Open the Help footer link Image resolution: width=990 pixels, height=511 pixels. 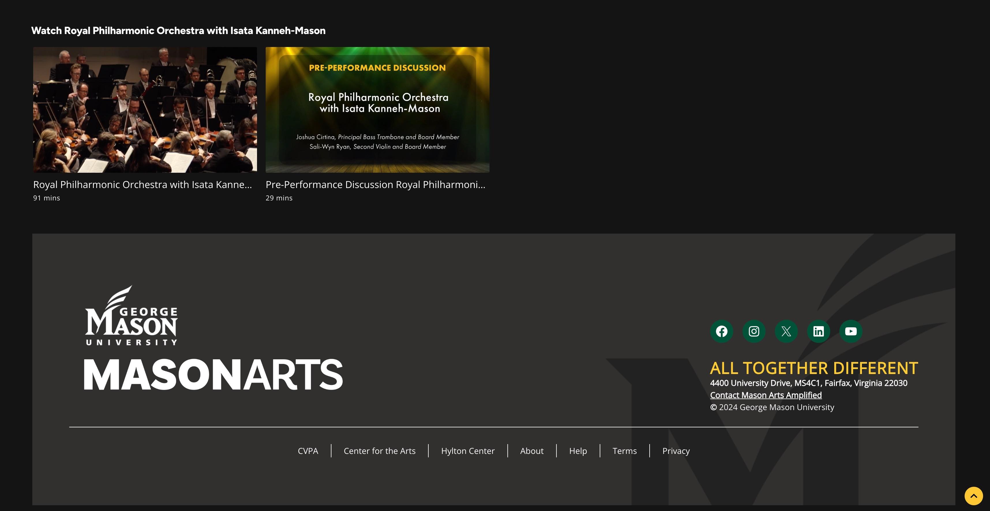click(577, 451)
